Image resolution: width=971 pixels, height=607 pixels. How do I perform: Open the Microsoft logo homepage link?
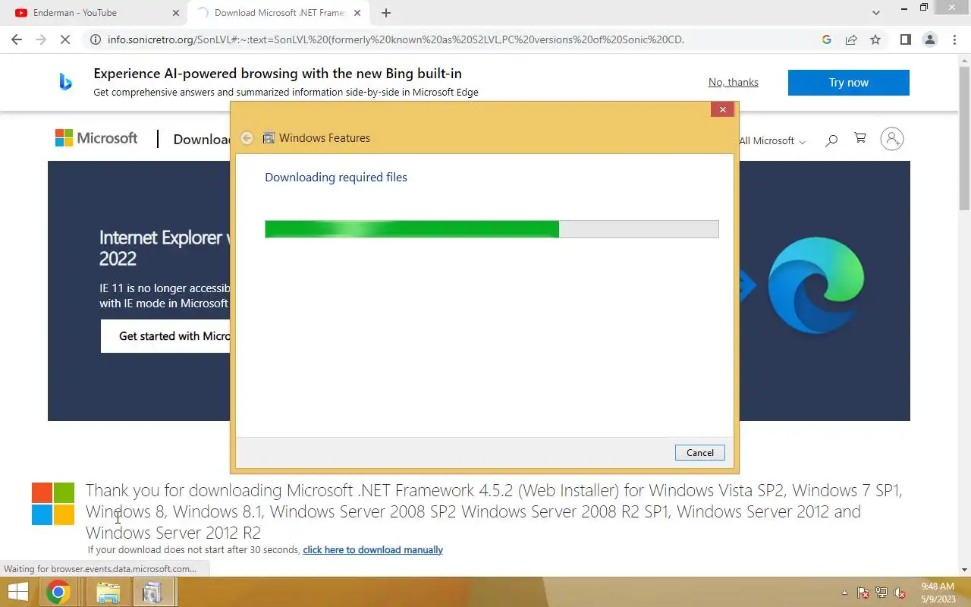[96, 138]
